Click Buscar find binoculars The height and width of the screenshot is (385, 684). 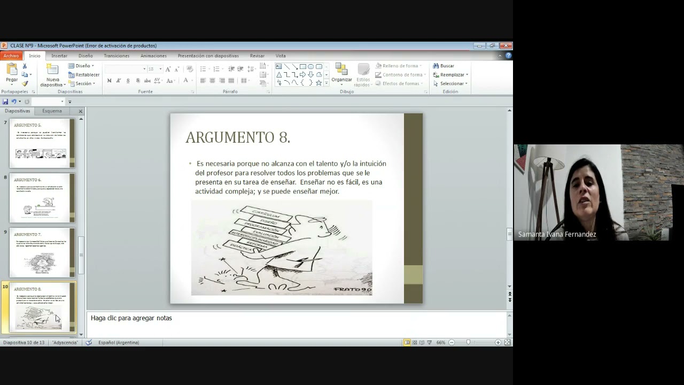443,66
